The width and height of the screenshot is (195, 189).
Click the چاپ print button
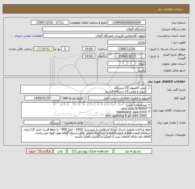(x=60, y=151)
